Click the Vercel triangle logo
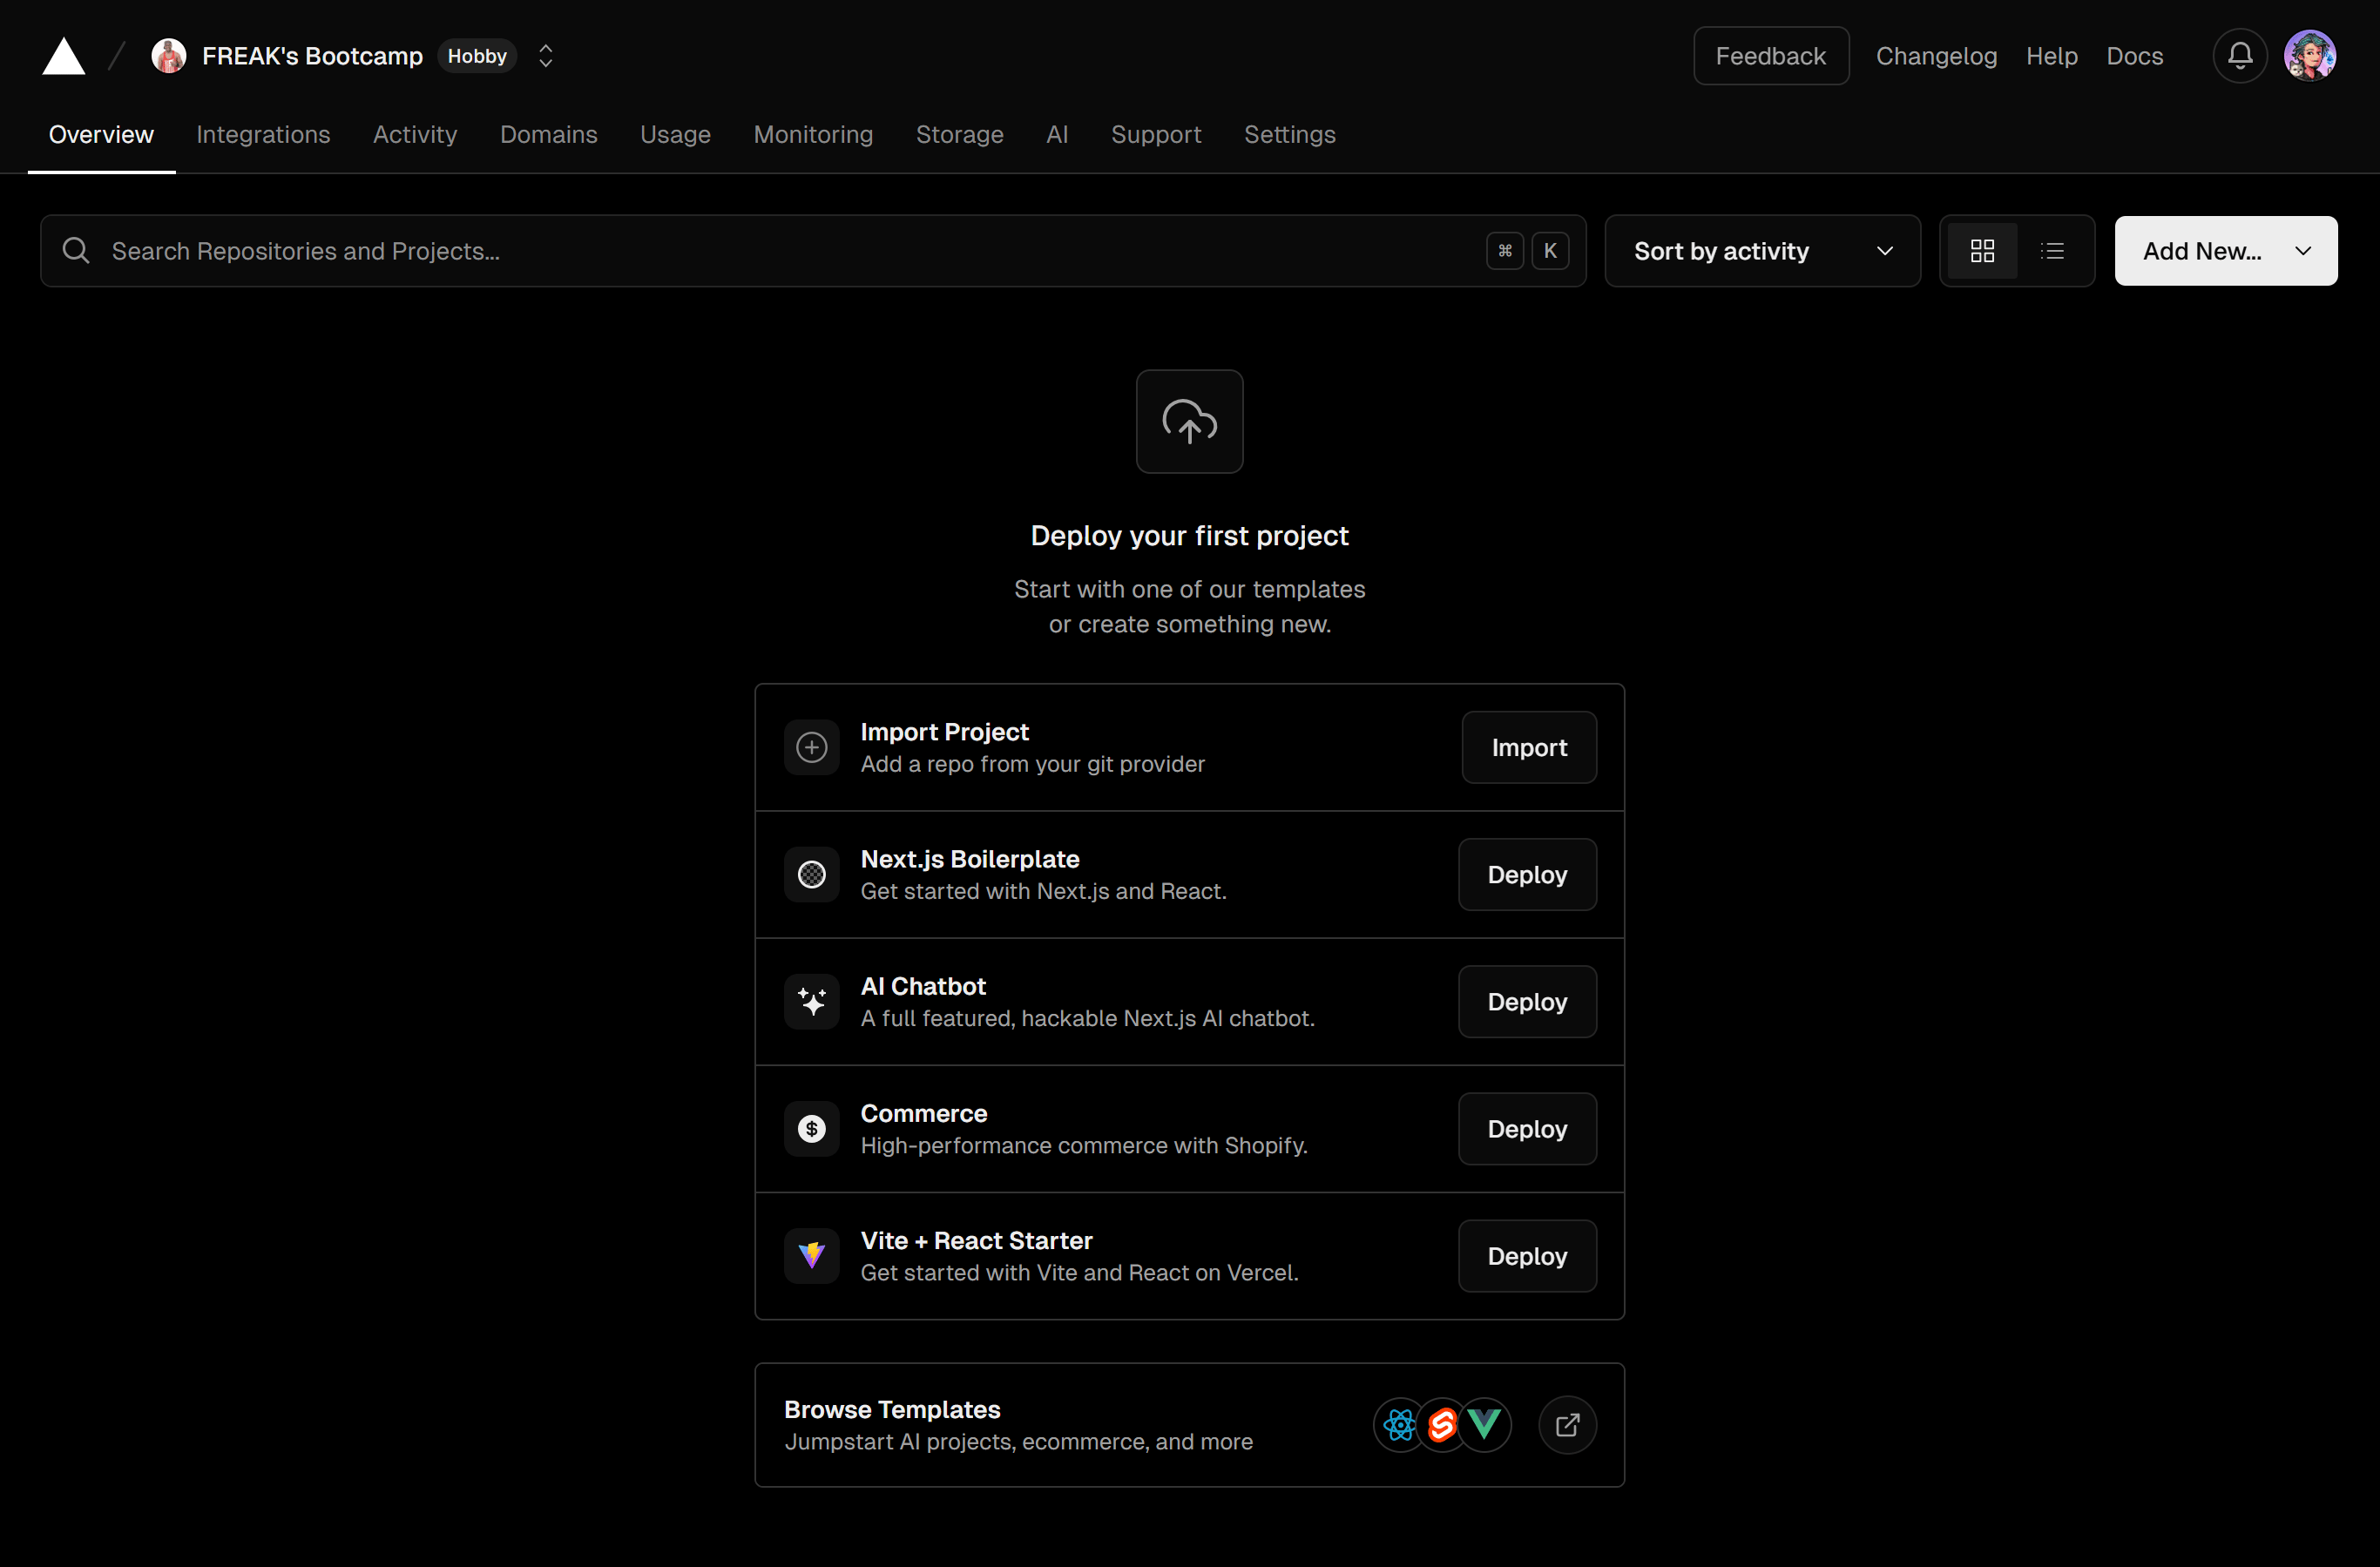 pos(63,56)
